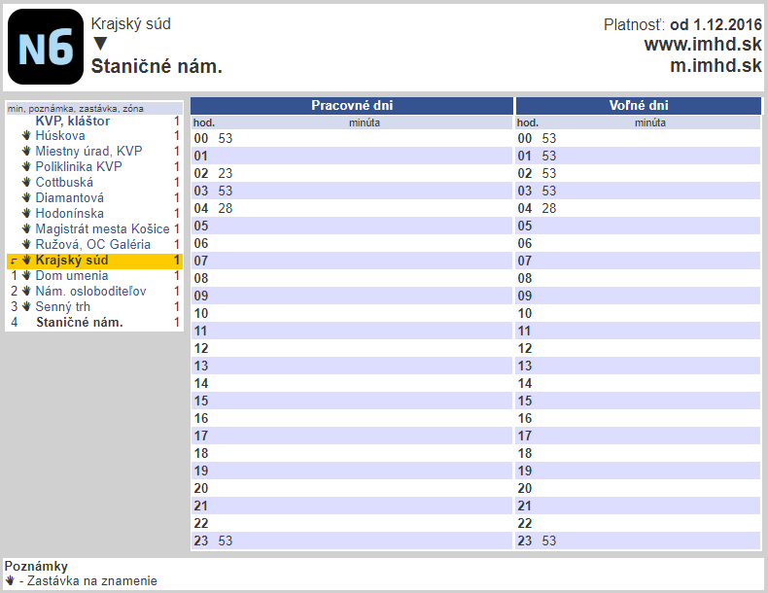Go to Magistrát mesta Košice stop
This screenshot has height=593, width=768.
[x=102, y=229]
